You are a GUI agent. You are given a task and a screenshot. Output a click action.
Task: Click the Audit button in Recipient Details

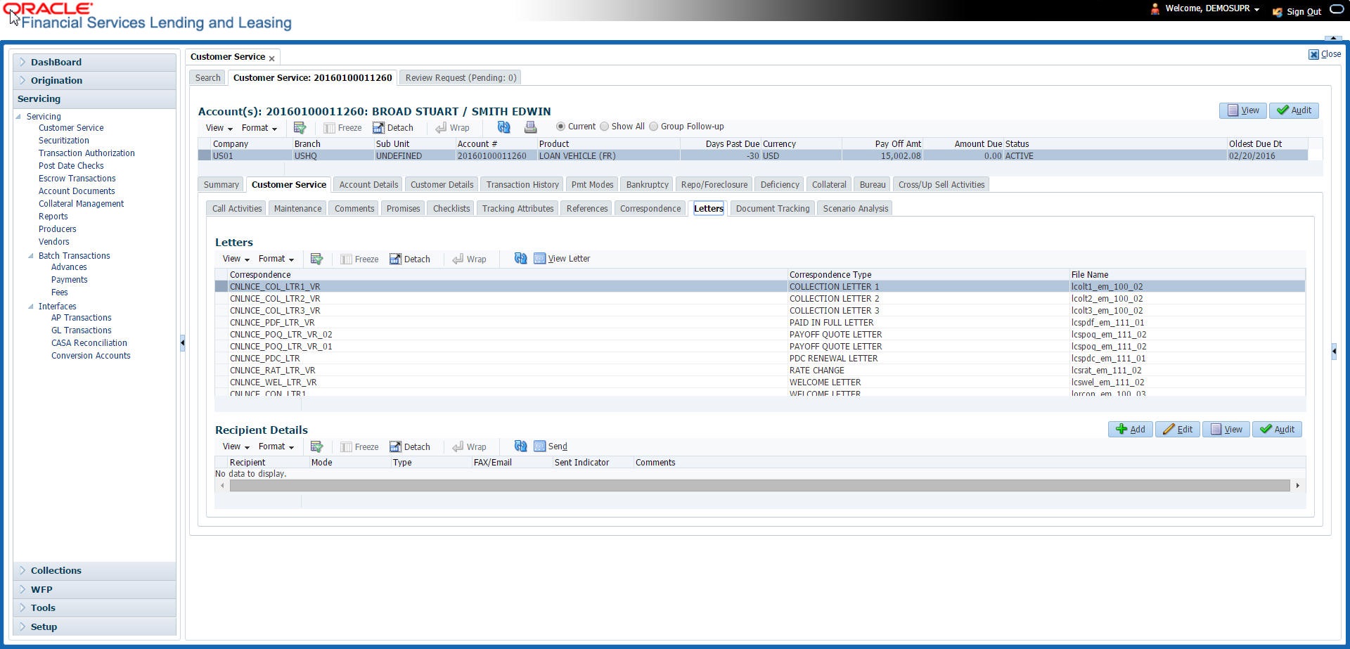click(1277, 429)
